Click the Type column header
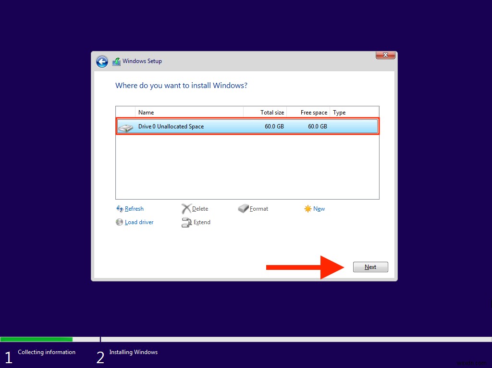492x368 pixels. [339, 112]
